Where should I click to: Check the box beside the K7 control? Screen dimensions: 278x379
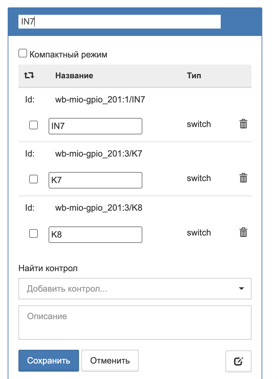click(x=33, y=179)
